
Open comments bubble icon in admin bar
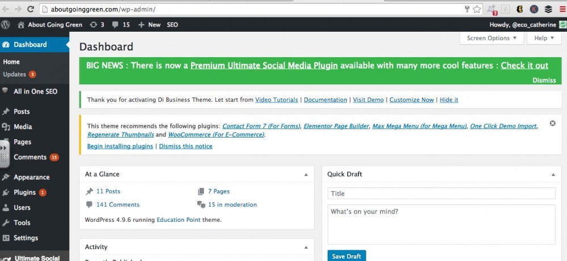click(x=115, y=25)
